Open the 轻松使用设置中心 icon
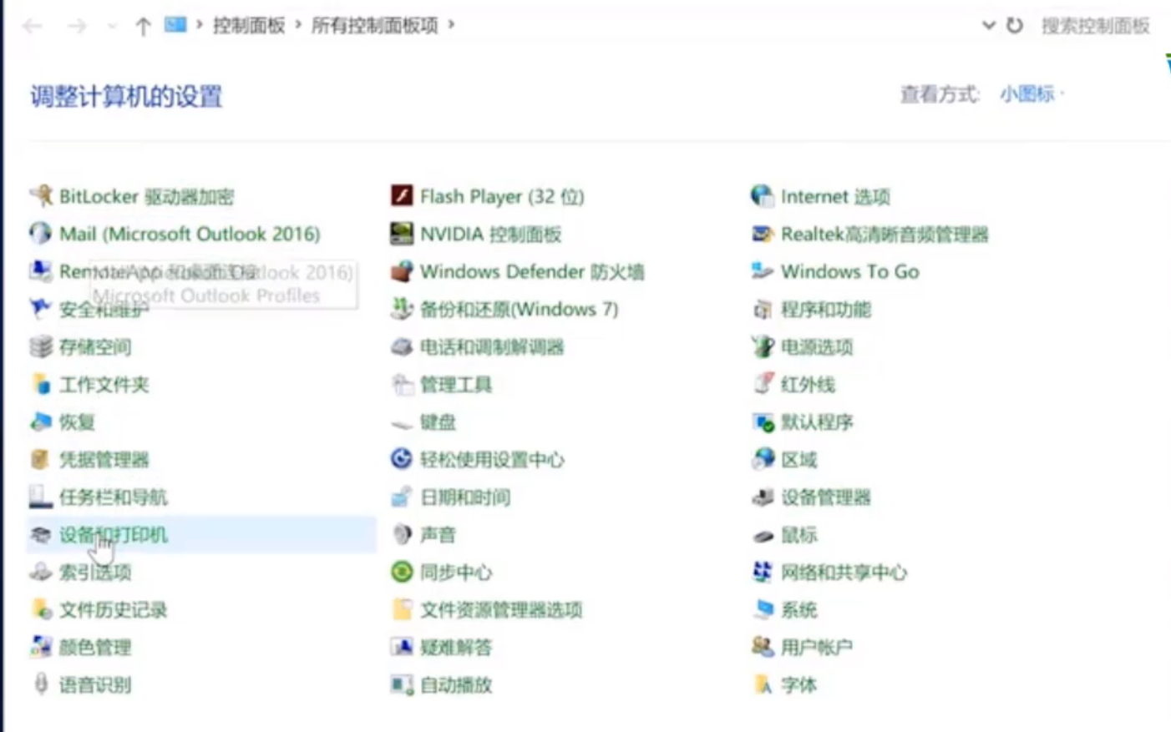This screenshot has width=1171, height=732. tap(402, 459)
